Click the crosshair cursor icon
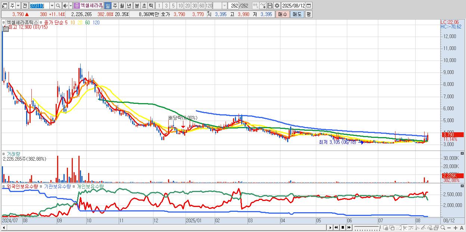 coord(405,228)
